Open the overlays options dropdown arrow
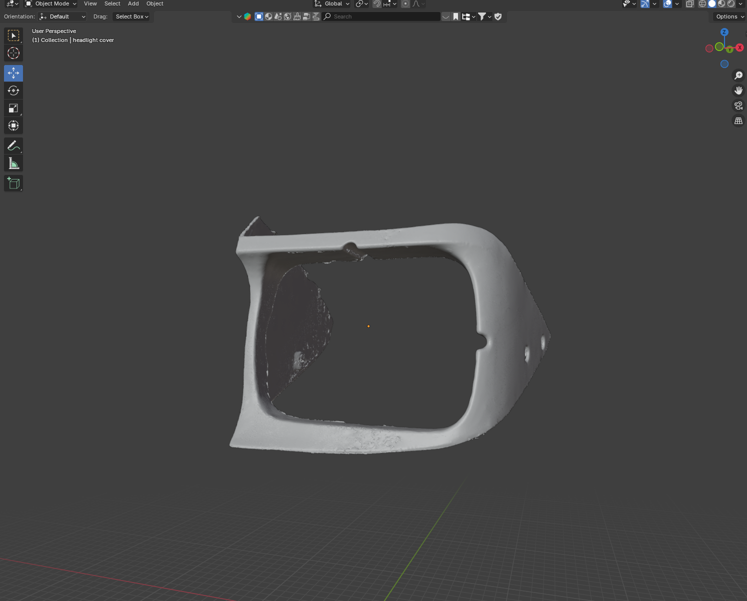Screen dimensions: 747x601 676,4
